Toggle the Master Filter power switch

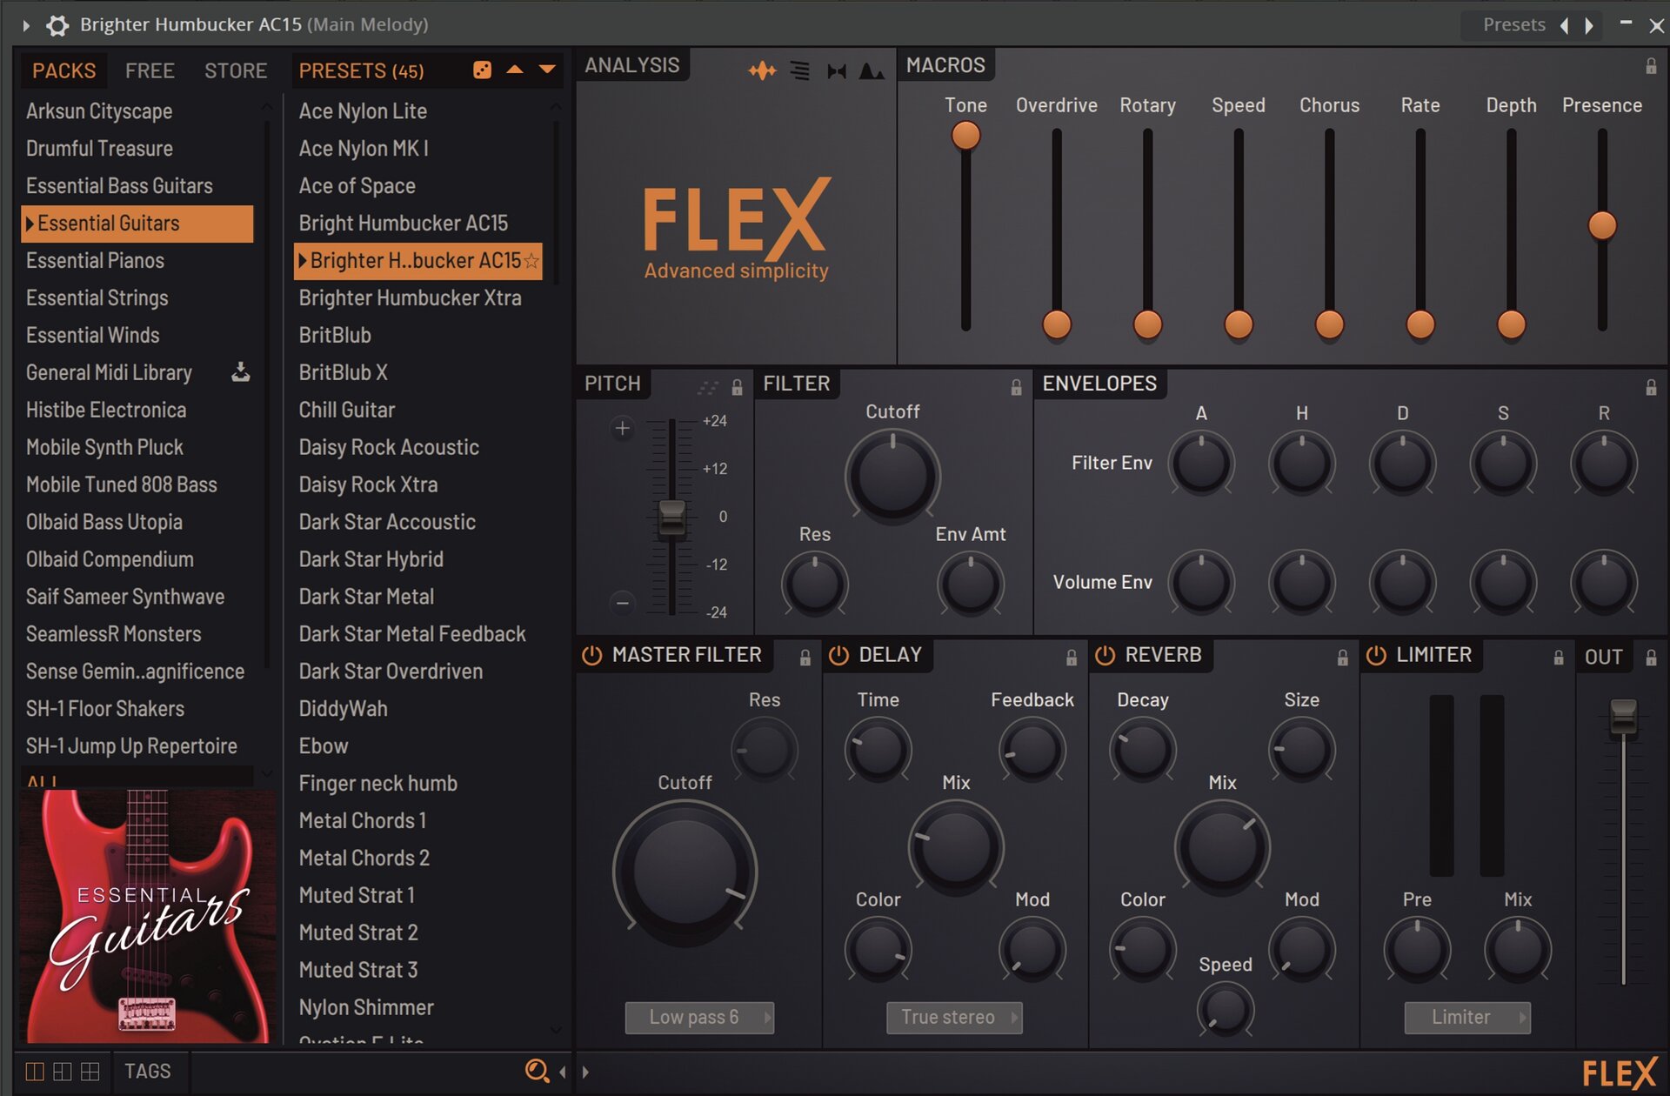click(591, 655)
